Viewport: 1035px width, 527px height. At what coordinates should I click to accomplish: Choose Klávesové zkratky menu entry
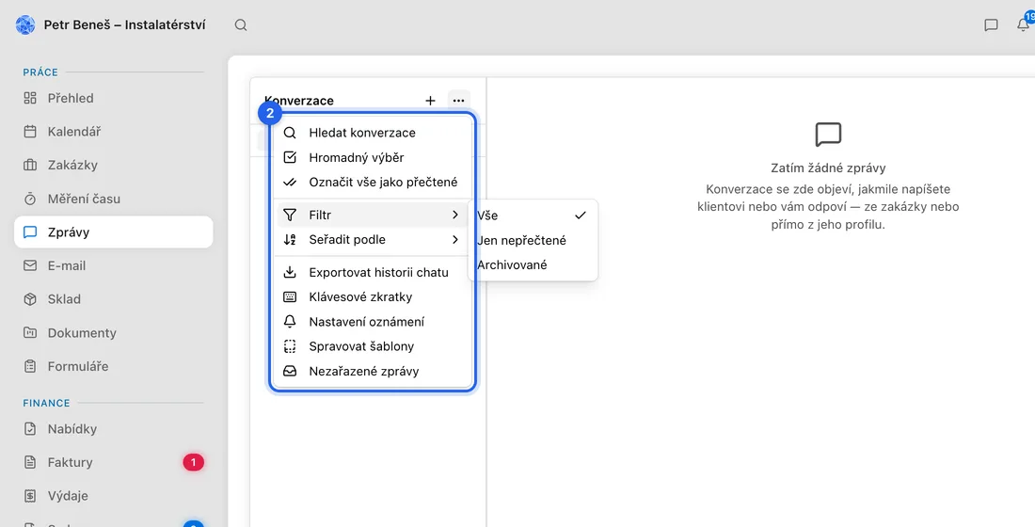[x=373, y=297]
